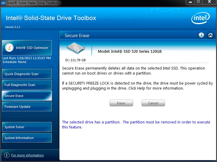Select Secure Erase in the sidebar

pyautogui.click(x=27, y=96)
